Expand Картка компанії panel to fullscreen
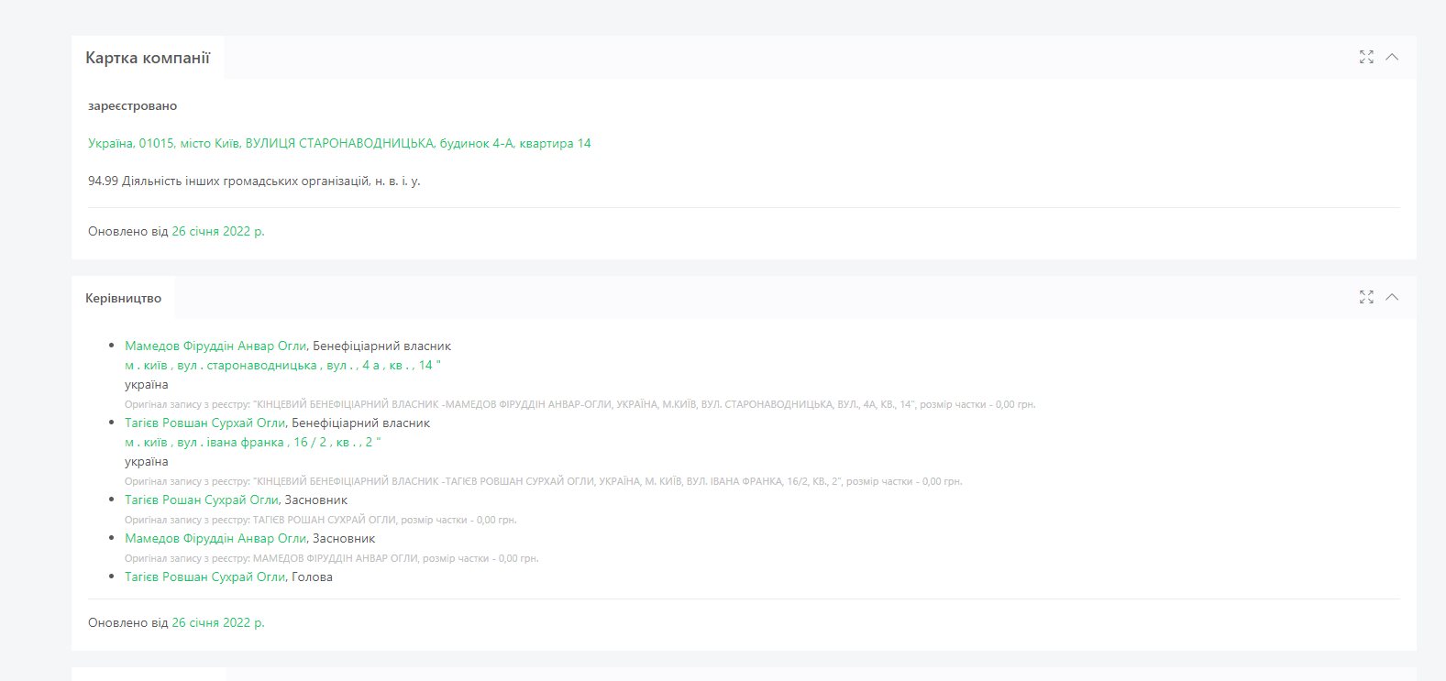The image size is (1446, 681). pos(1366,57)
